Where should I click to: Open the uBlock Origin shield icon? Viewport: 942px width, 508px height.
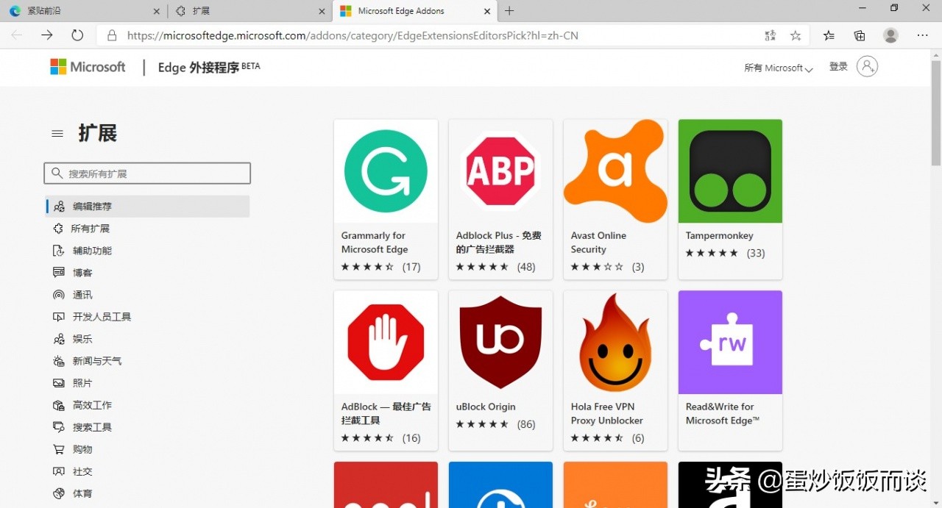coord(500,343)
